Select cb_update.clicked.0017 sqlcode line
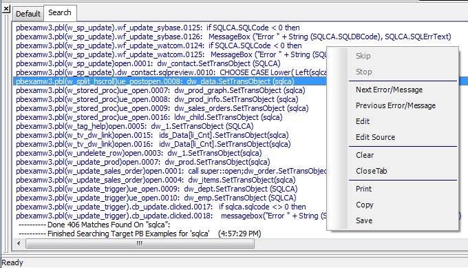This screenshot has width=468, height=268. 160,207
